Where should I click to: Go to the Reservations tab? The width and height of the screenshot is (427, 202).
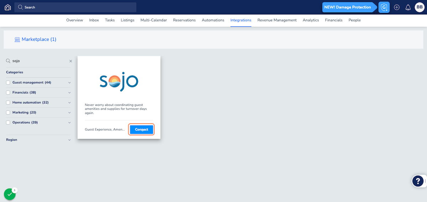(x=184, y=20)
